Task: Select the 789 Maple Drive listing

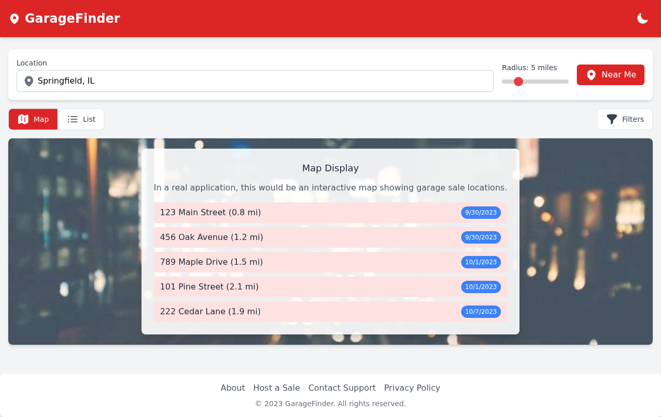Action: click(x=330, y=262)
